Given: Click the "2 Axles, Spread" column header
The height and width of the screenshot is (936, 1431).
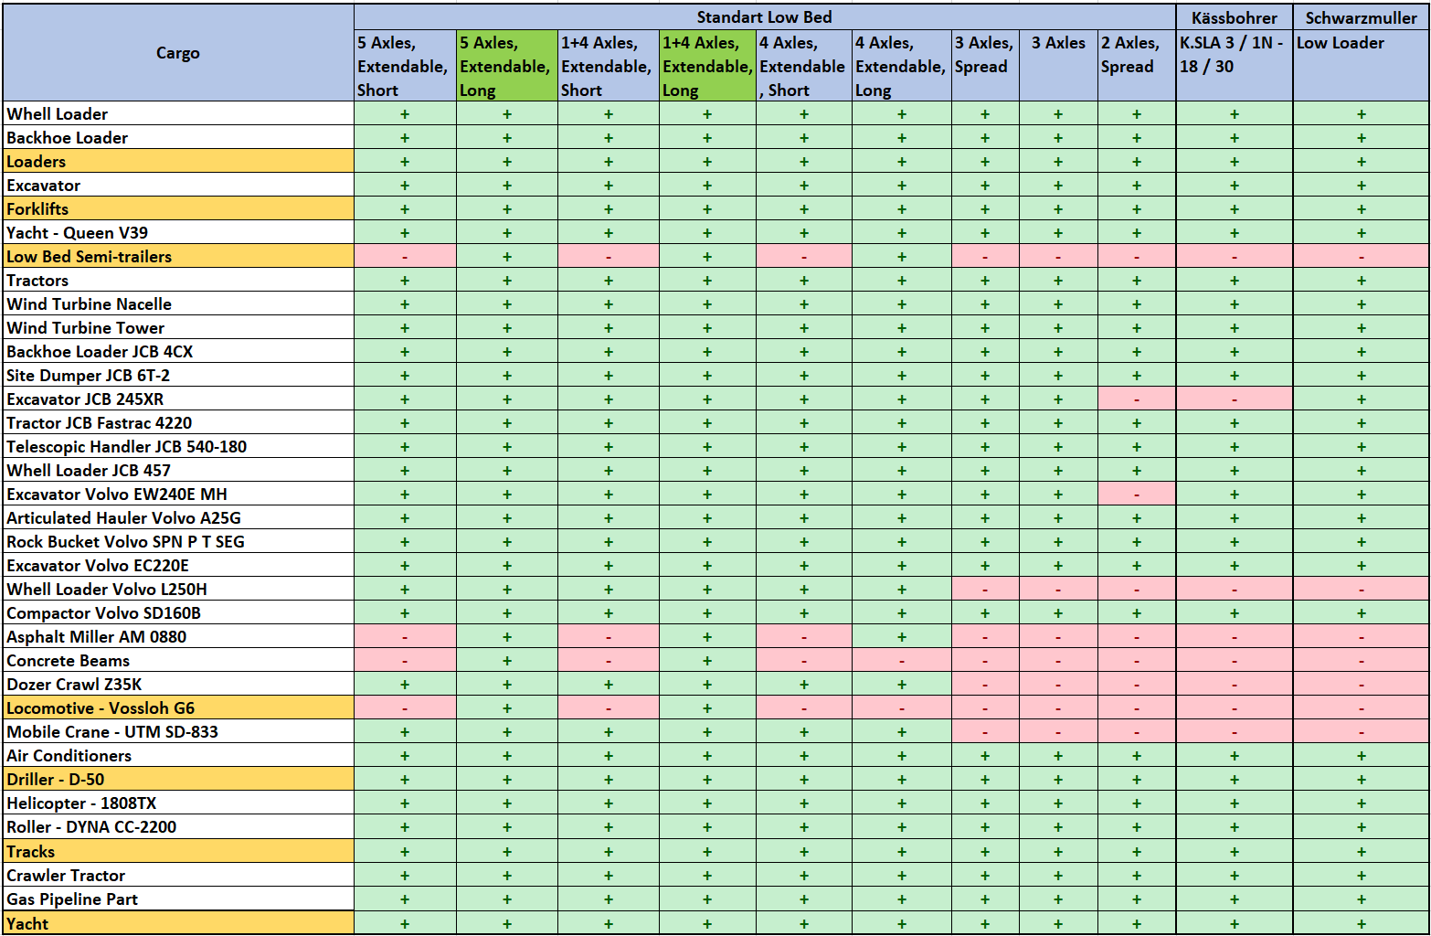Looking at the screenshot, I should (1137, 66).
